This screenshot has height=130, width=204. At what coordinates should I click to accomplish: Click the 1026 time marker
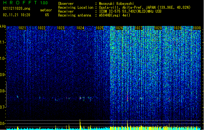coord(119,28)
